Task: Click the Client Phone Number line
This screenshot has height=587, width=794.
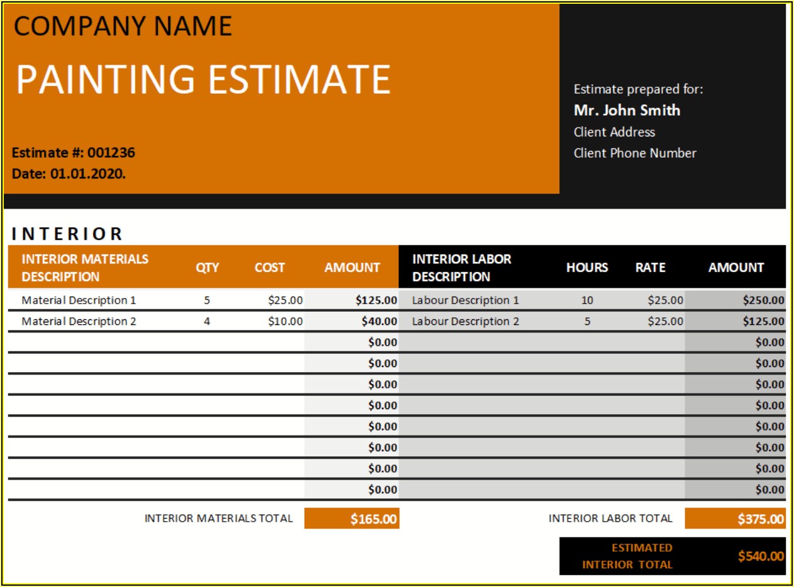Action: pos(635,153)
